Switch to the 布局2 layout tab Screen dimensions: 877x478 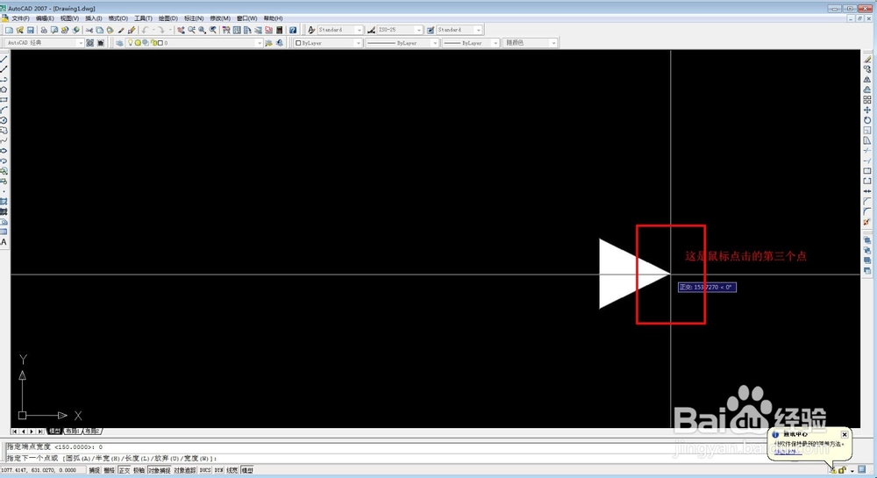pos(92,431)
